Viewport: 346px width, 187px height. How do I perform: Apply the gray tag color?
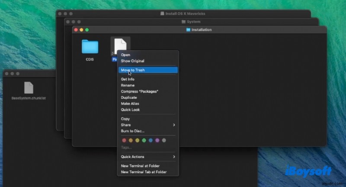coord(164,140)
